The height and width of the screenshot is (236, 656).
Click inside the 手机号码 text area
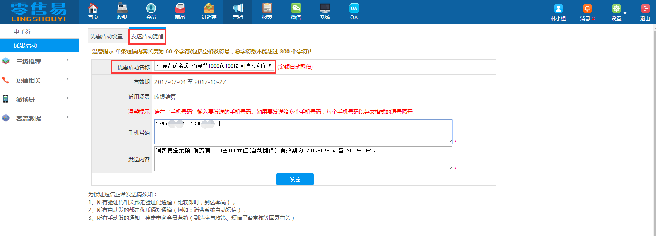click(x=303, y=132)
